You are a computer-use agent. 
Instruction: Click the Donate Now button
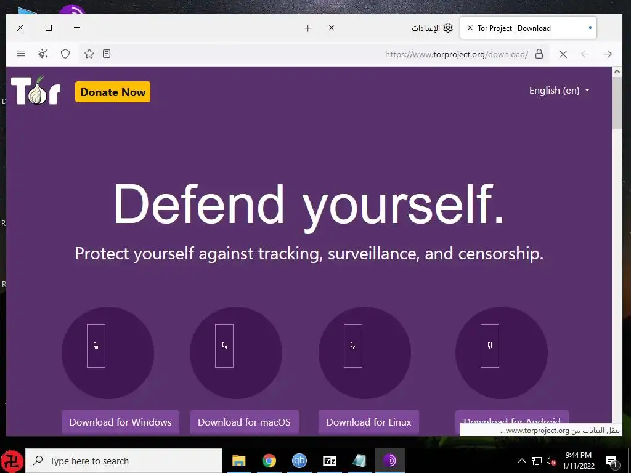pos(113,92)
